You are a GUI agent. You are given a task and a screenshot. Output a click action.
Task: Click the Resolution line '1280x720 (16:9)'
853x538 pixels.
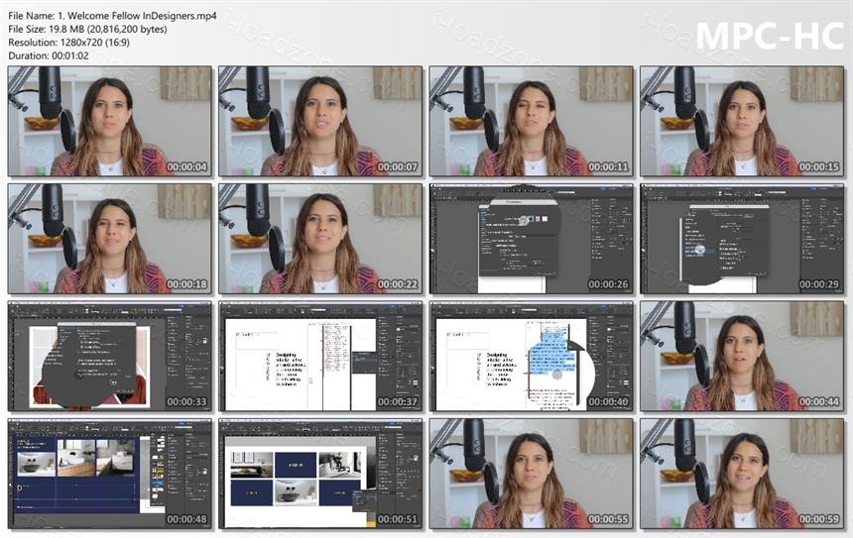pyautogui.click(x=68, y=43)
